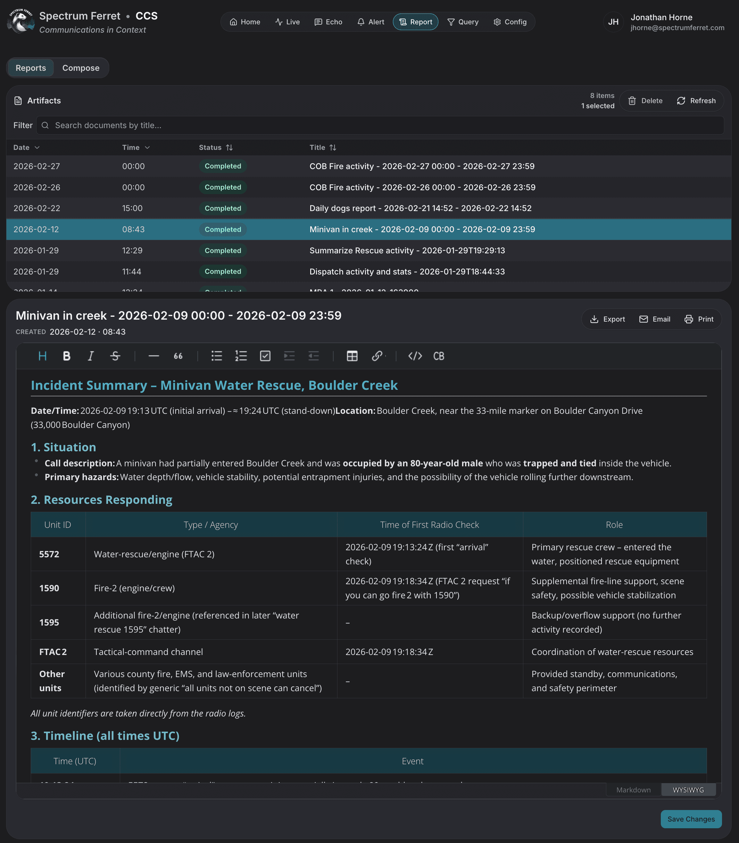Open the Time column sort dropdown

(136, 147)
